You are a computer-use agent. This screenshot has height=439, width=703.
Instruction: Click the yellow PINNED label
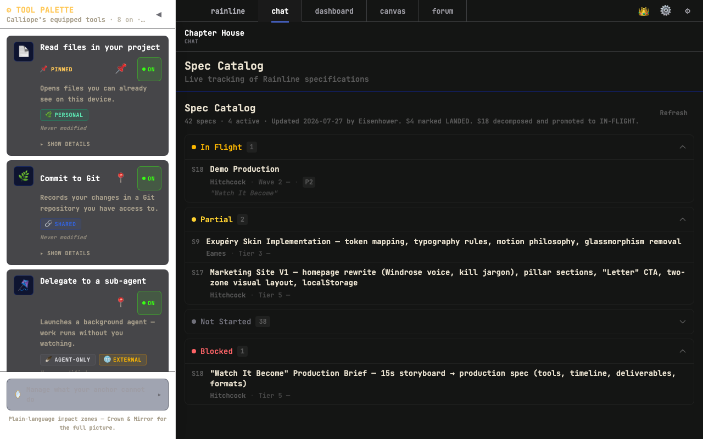(57, 69)
